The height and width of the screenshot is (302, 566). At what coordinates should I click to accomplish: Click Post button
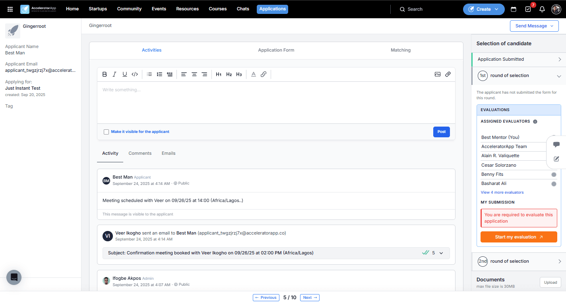pos(442,132)
